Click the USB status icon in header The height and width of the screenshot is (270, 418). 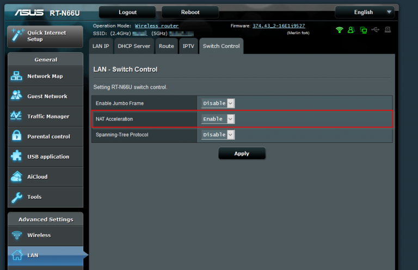376,30
